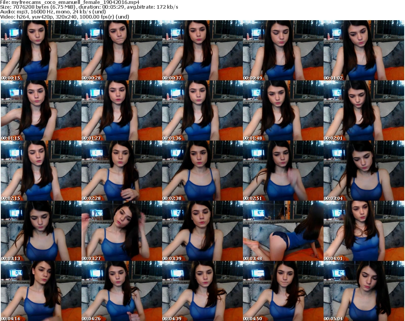Open the frame with timestamp 00:00:28

(122, 50)
